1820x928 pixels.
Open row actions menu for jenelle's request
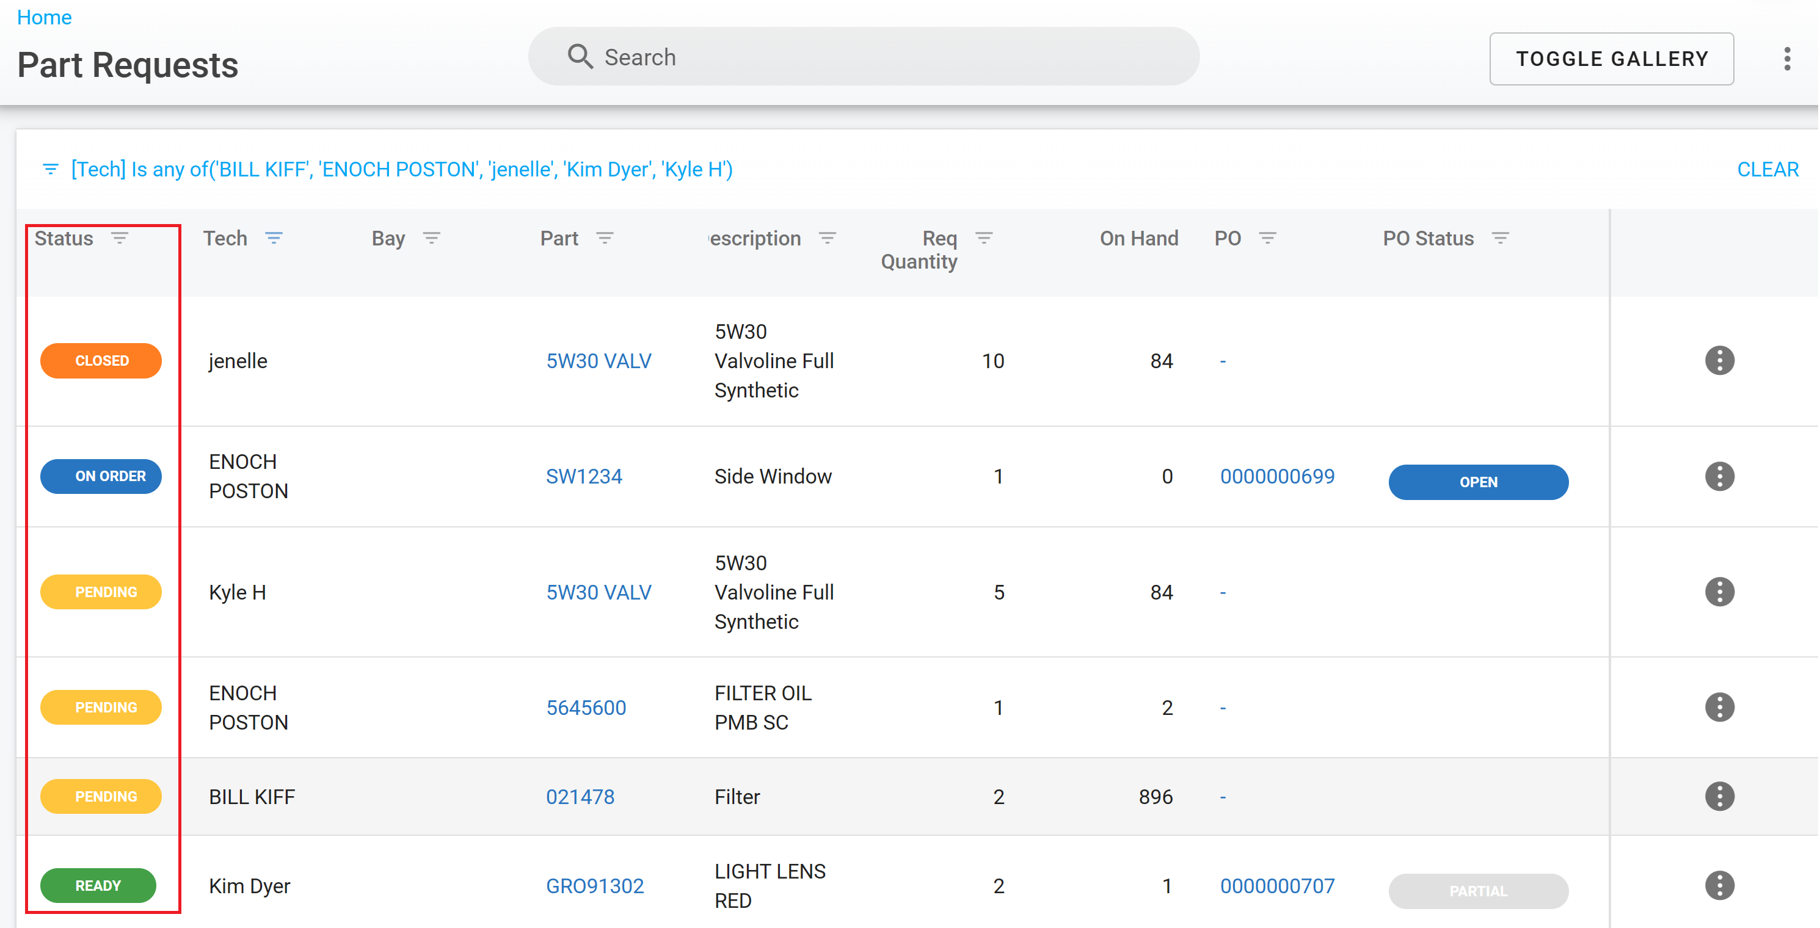point(1719,361)
